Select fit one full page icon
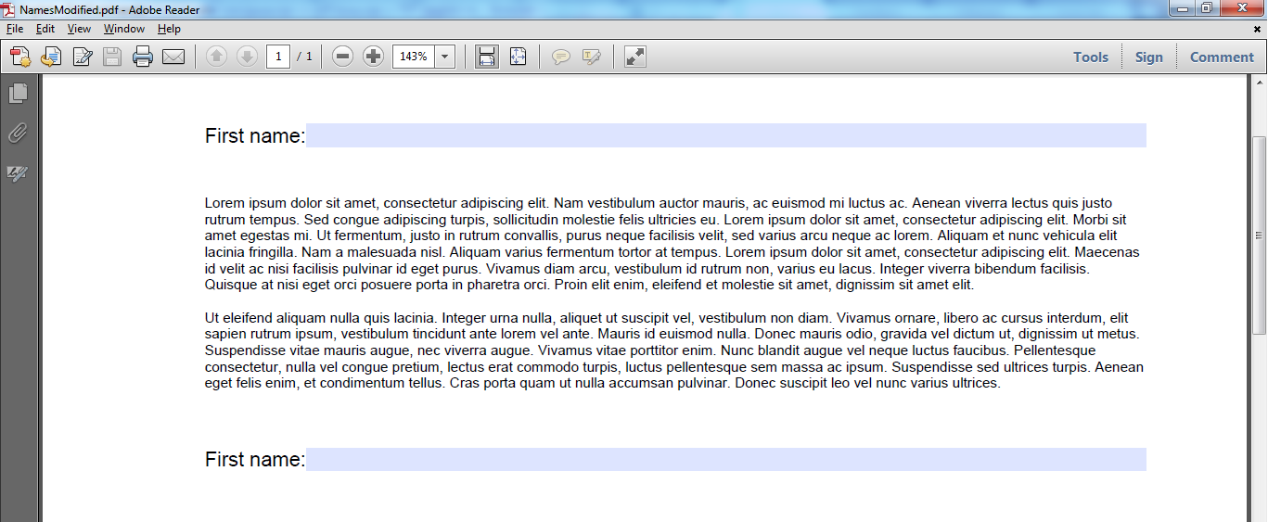Screen dimensions: 1268x522 [518, 57]
